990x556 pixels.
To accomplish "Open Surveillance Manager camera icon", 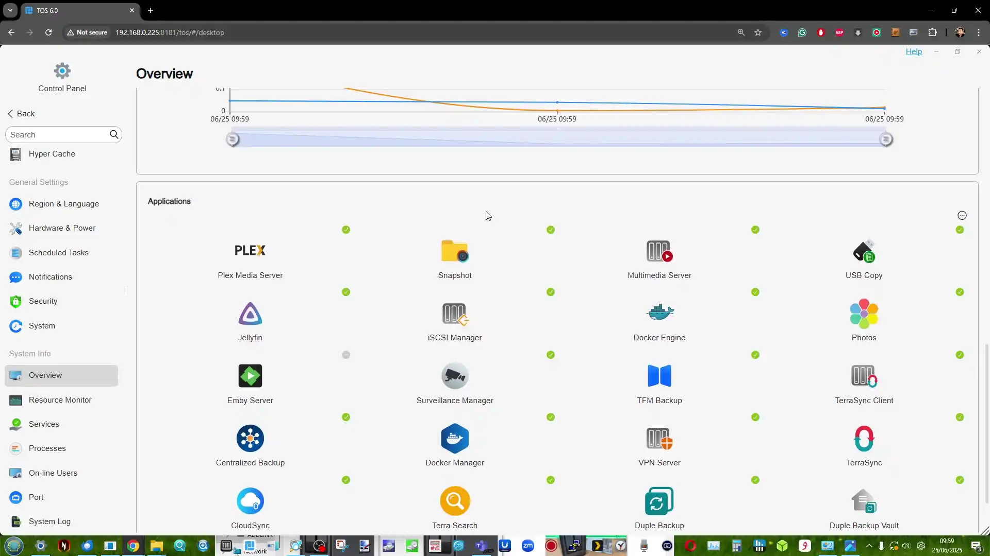I will pos(455,376).
